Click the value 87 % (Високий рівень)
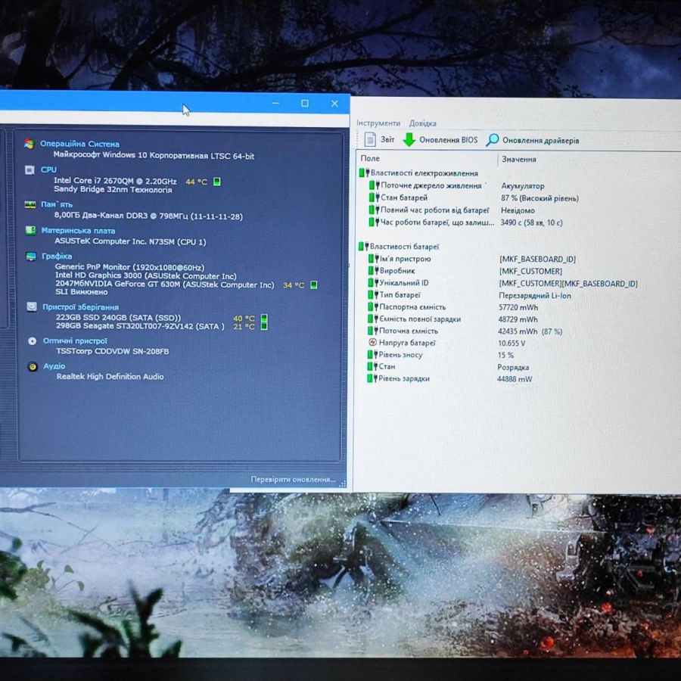Screen dimensions: 681x681 pos(540,198)
